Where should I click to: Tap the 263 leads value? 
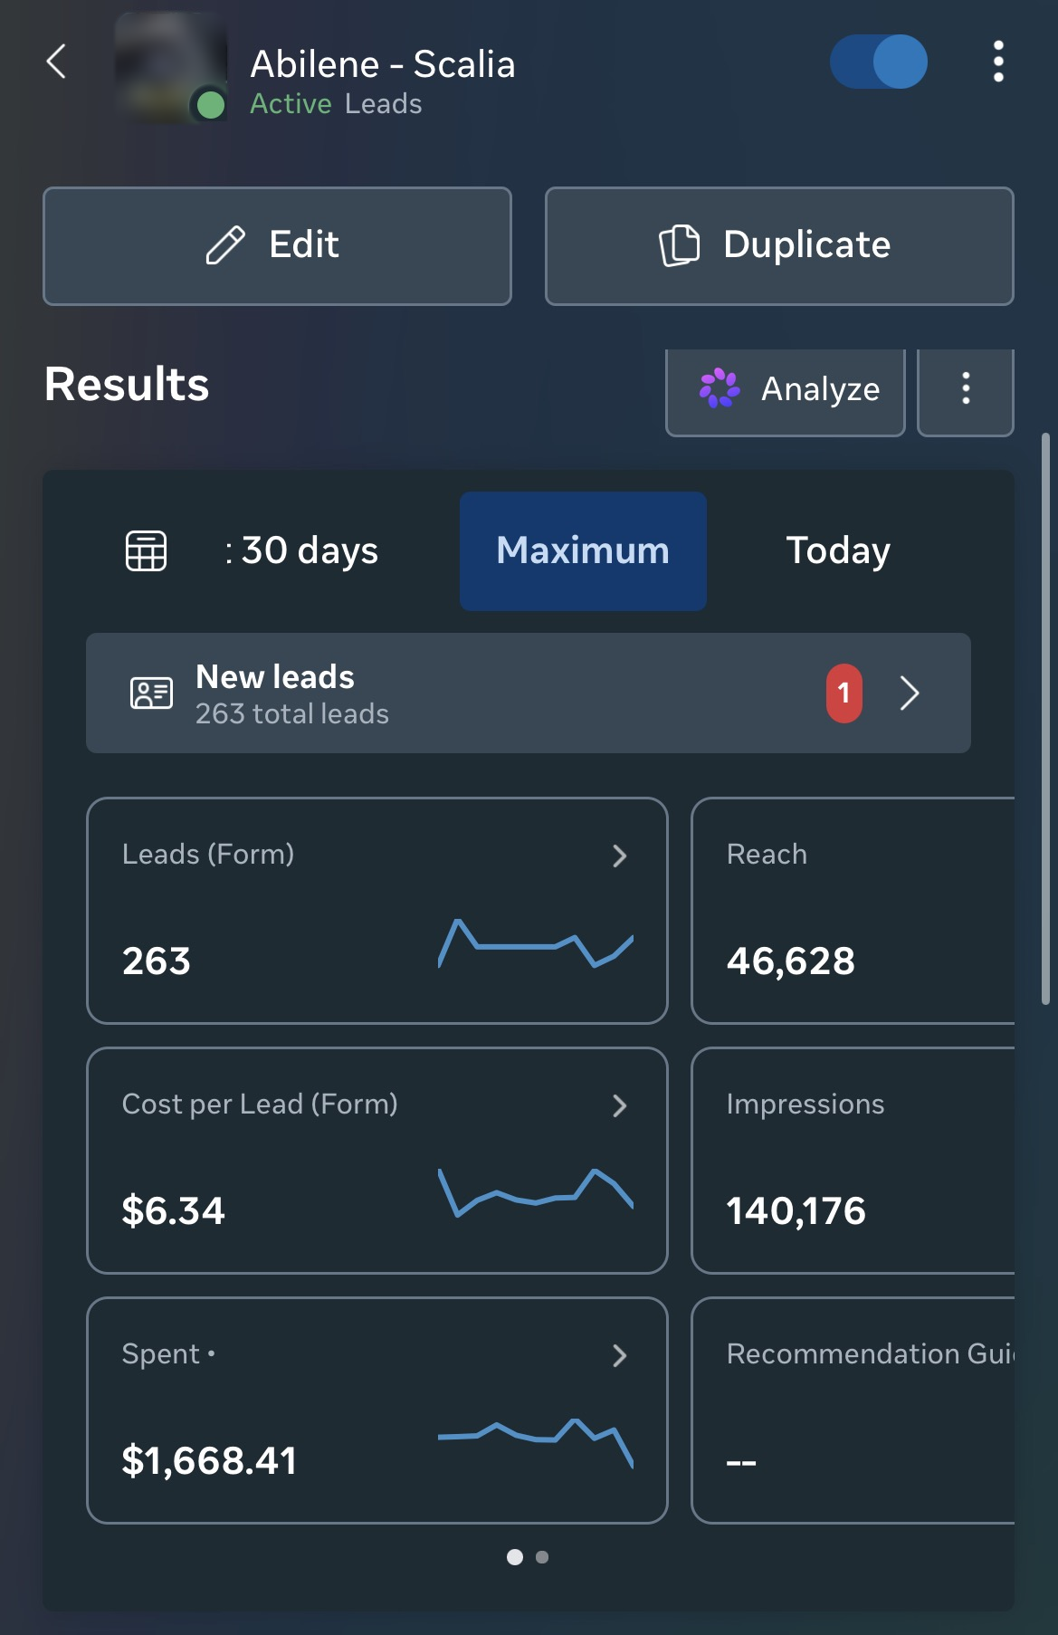[157, 961]
